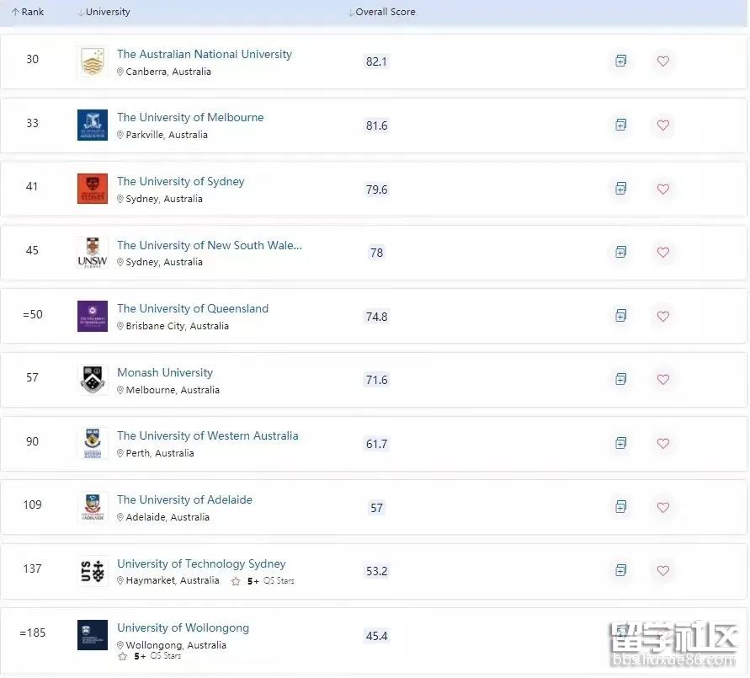
Task: Toggle heart for University of Queensland
Action: click(x=662, y=316)
